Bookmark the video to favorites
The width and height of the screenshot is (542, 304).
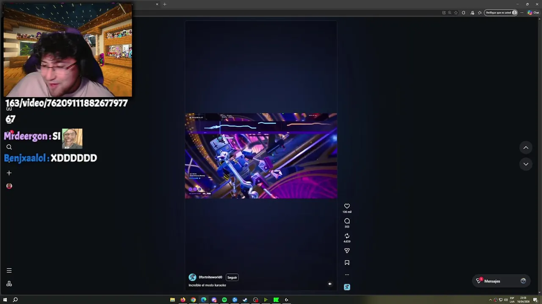point(347,263)
